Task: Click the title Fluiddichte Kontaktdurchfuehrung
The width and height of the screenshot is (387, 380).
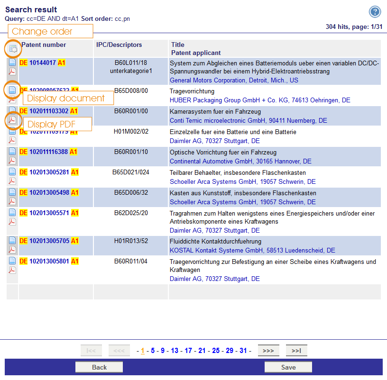Action: 215,242
